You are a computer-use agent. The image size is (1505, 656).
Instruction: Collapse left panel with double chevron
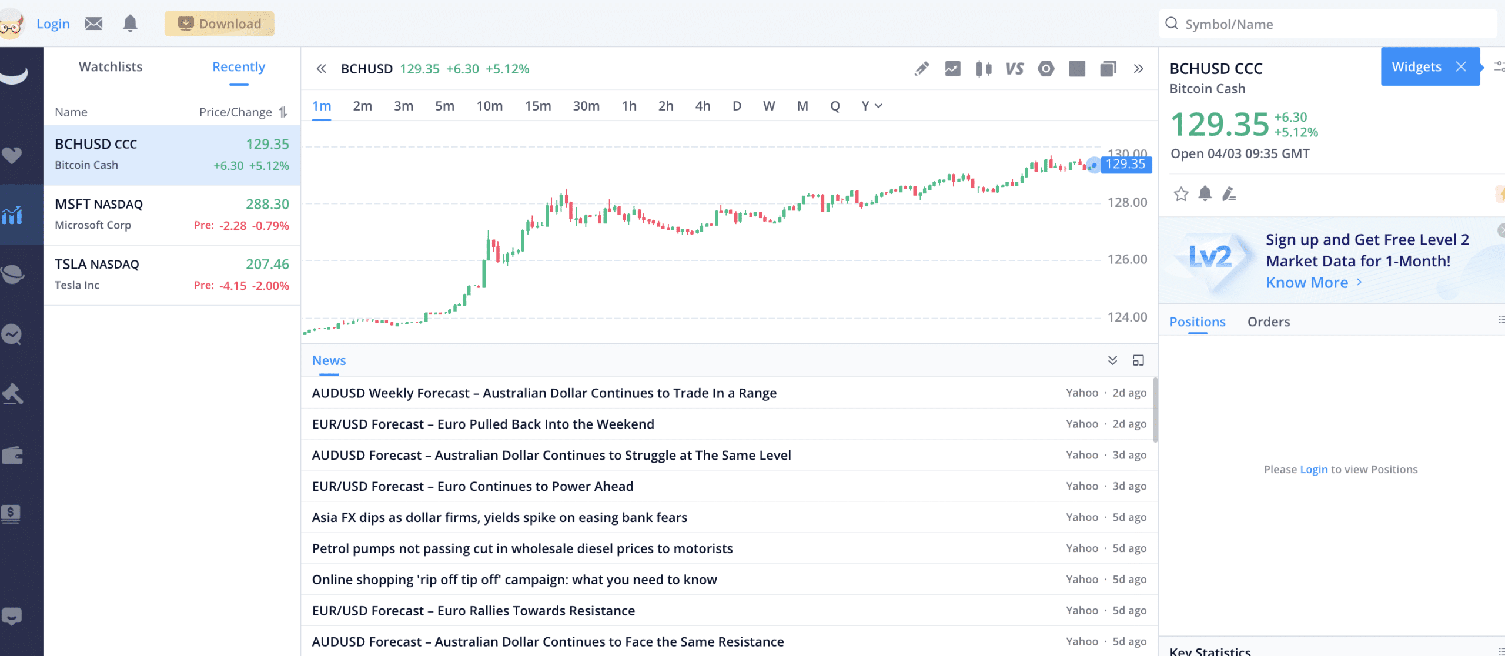321,69
